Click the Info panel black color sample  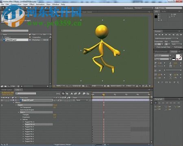pyautogui.click(x=156, y=17)
